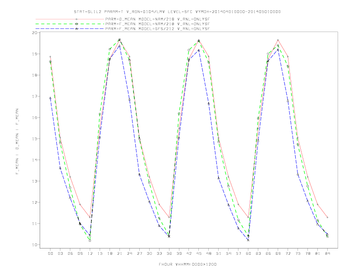Click the vertical y-axis title F_MEAN | O_MEAN | F_MEAN
This screenshot has height=276, width=357.
tap(17, 142)
